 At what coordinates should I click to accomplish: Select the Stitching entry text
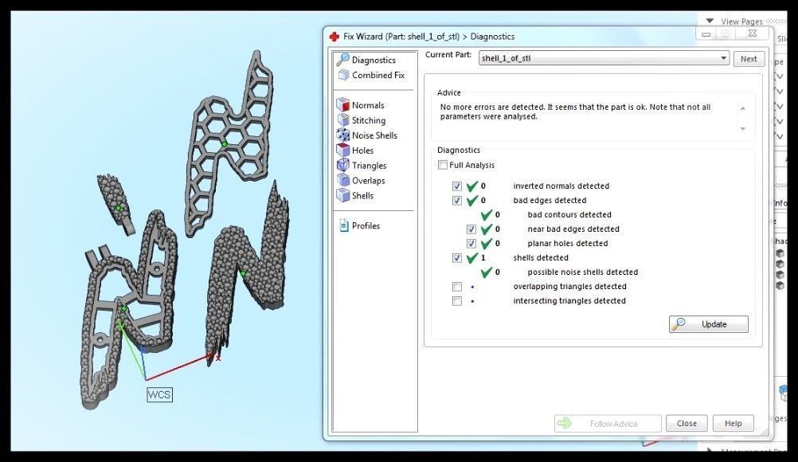tap(369, 120)
